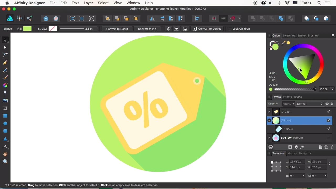The height and width of the screenshot is (189, 336).
Task: Toggle layer lock padlock icon
Action: (332, 104)
